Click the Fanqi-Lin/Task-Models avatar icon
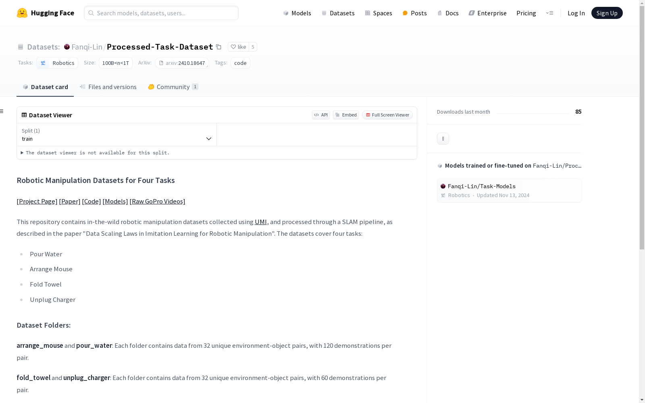The height and width of the screenshot is (403, 645). point(443,186)
